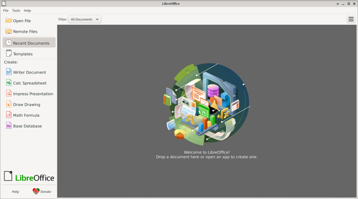This screenshot has width=358, height=199.
Task: Click the Remote Files folder icon
Action: coord(9,31)
